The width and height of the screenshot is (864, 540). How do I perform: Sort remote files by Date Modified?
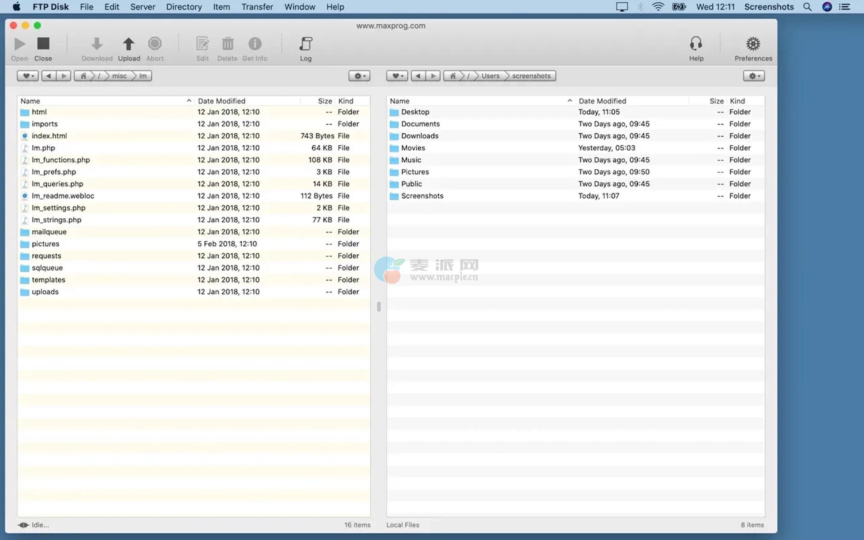point(221,101)
